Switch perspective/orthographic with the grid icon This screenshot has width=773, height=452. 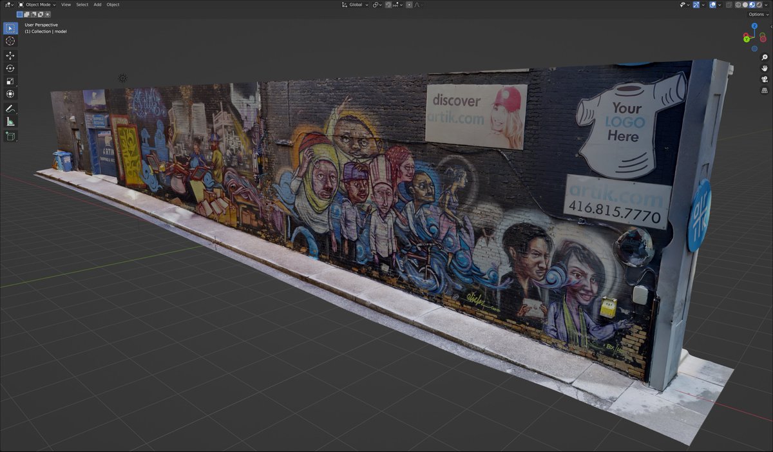[765, 91]
